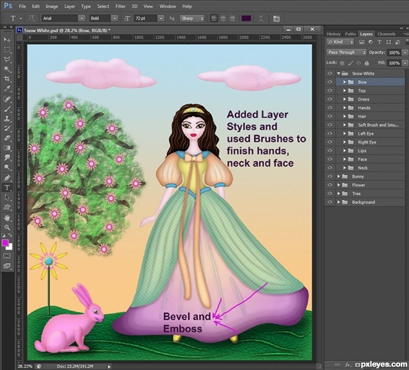
Task: Hide the Snow White group
Action: click(x=330, y=73)
